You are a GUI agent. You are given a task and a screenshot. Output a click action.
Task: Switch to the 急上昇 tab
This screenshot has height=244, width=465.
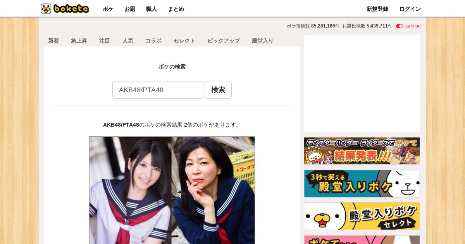tap(79, 41)
